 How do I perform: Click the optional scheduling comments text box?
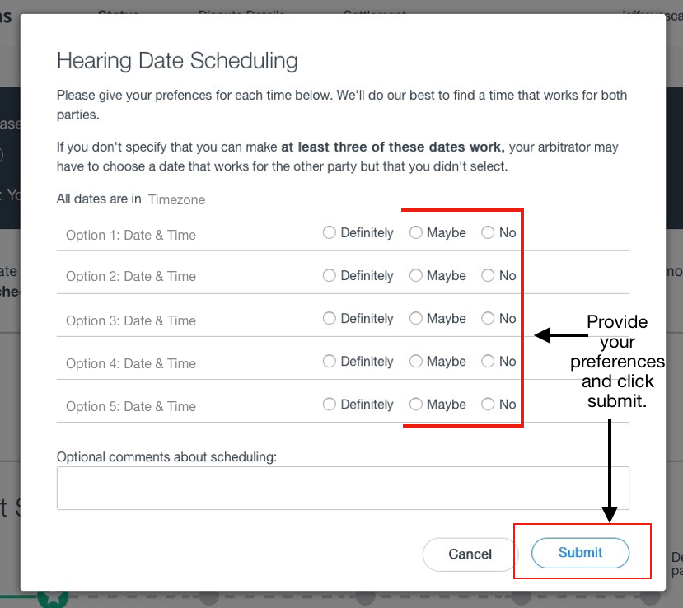coord(343,488)
